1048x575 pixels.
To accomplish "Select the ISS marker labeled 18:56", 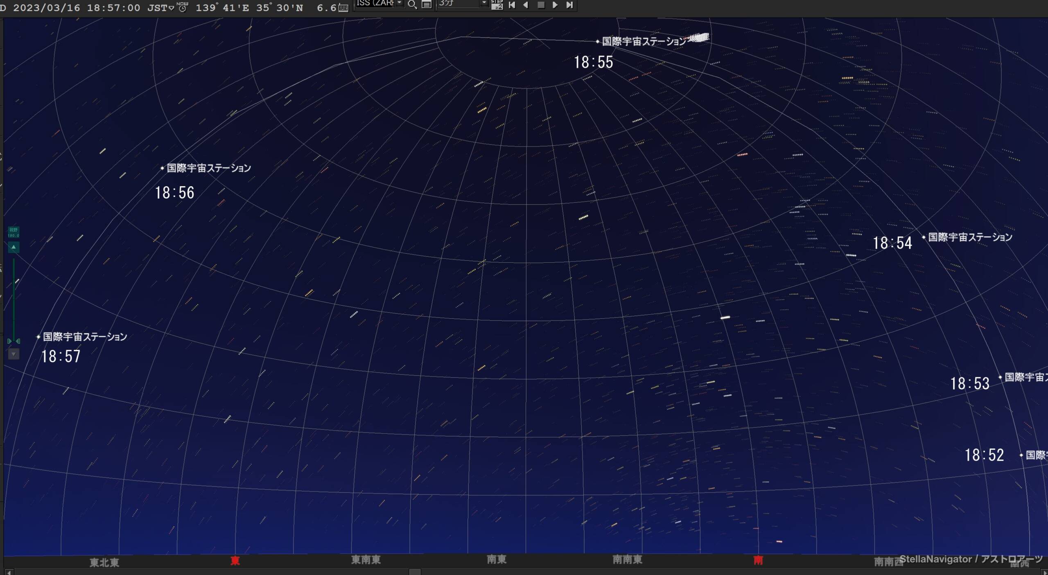I will 162,168.
